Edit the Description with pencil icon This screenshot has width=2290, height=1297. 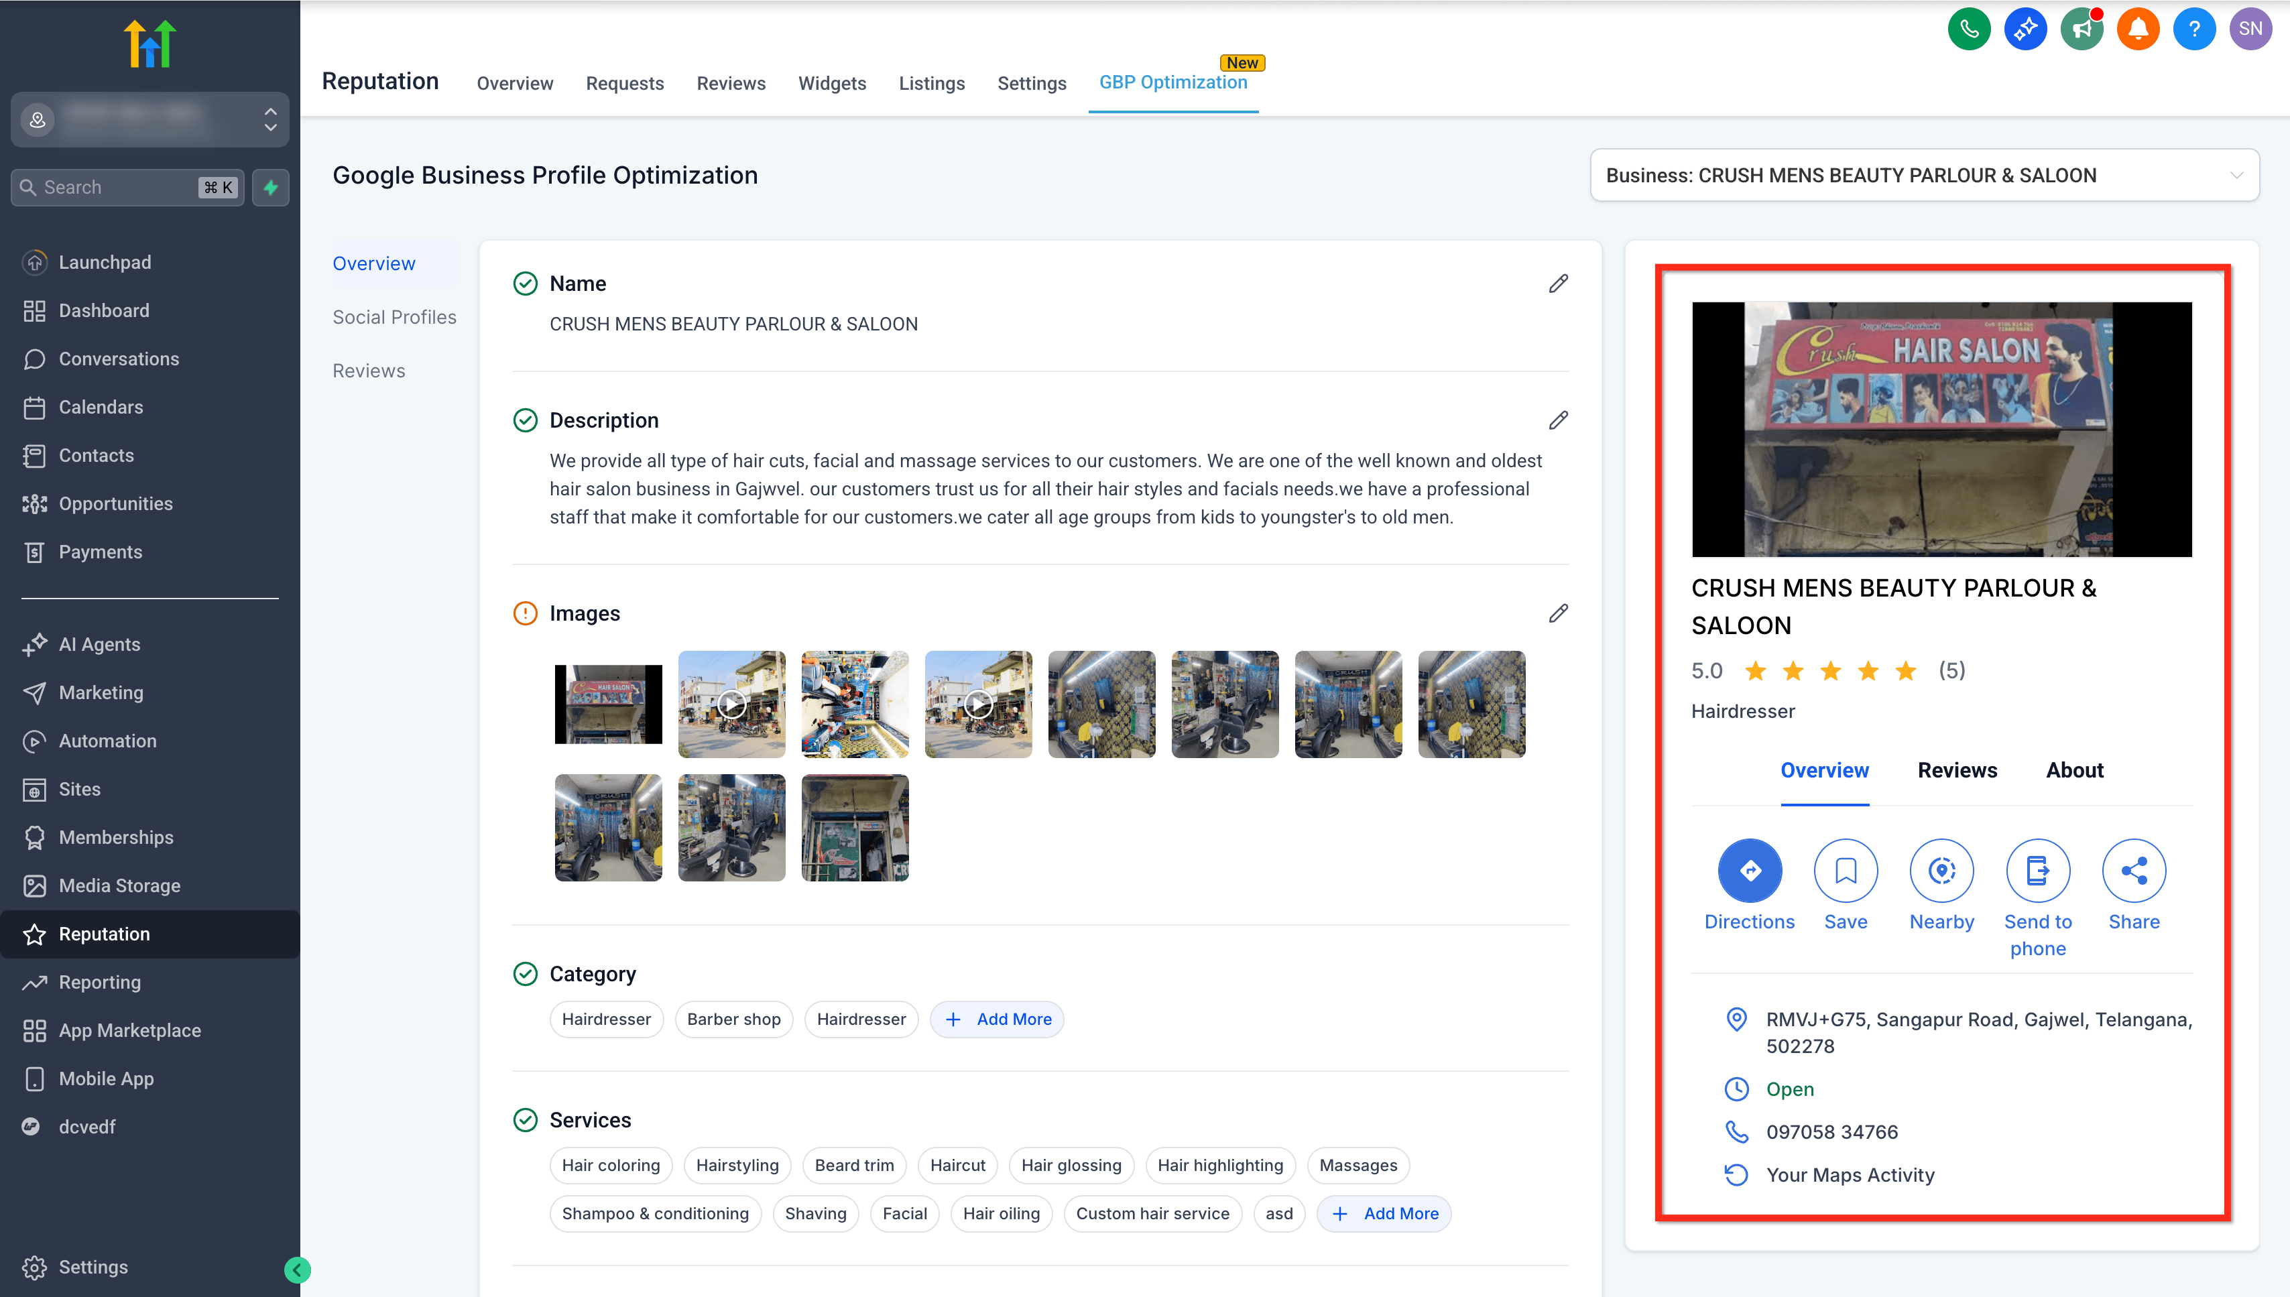click(x=1558, y=420)
